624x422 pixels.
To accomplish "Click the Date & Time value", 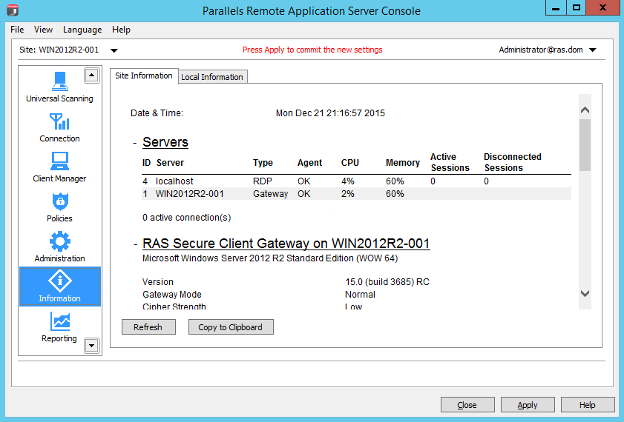I will 330,113.
